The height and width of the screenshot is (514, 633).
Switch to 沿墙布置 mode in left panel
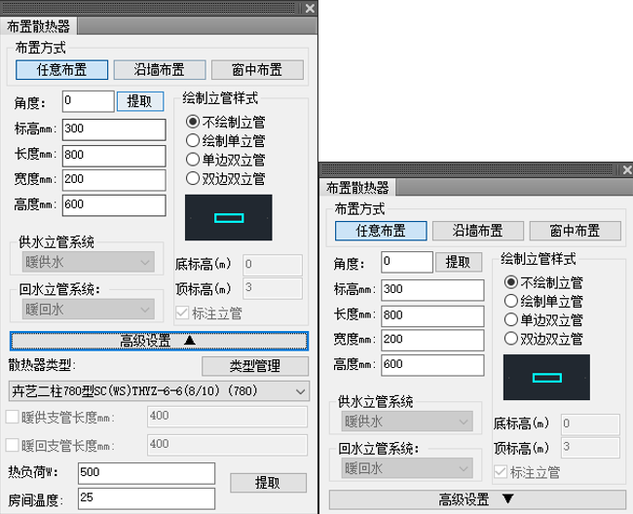point(160,70)
